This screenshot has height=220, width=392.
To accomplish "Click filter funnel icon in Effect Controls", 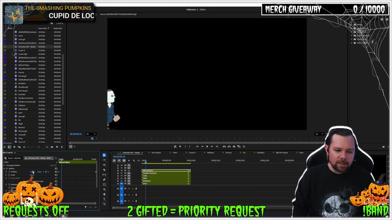I will point(85,207).
